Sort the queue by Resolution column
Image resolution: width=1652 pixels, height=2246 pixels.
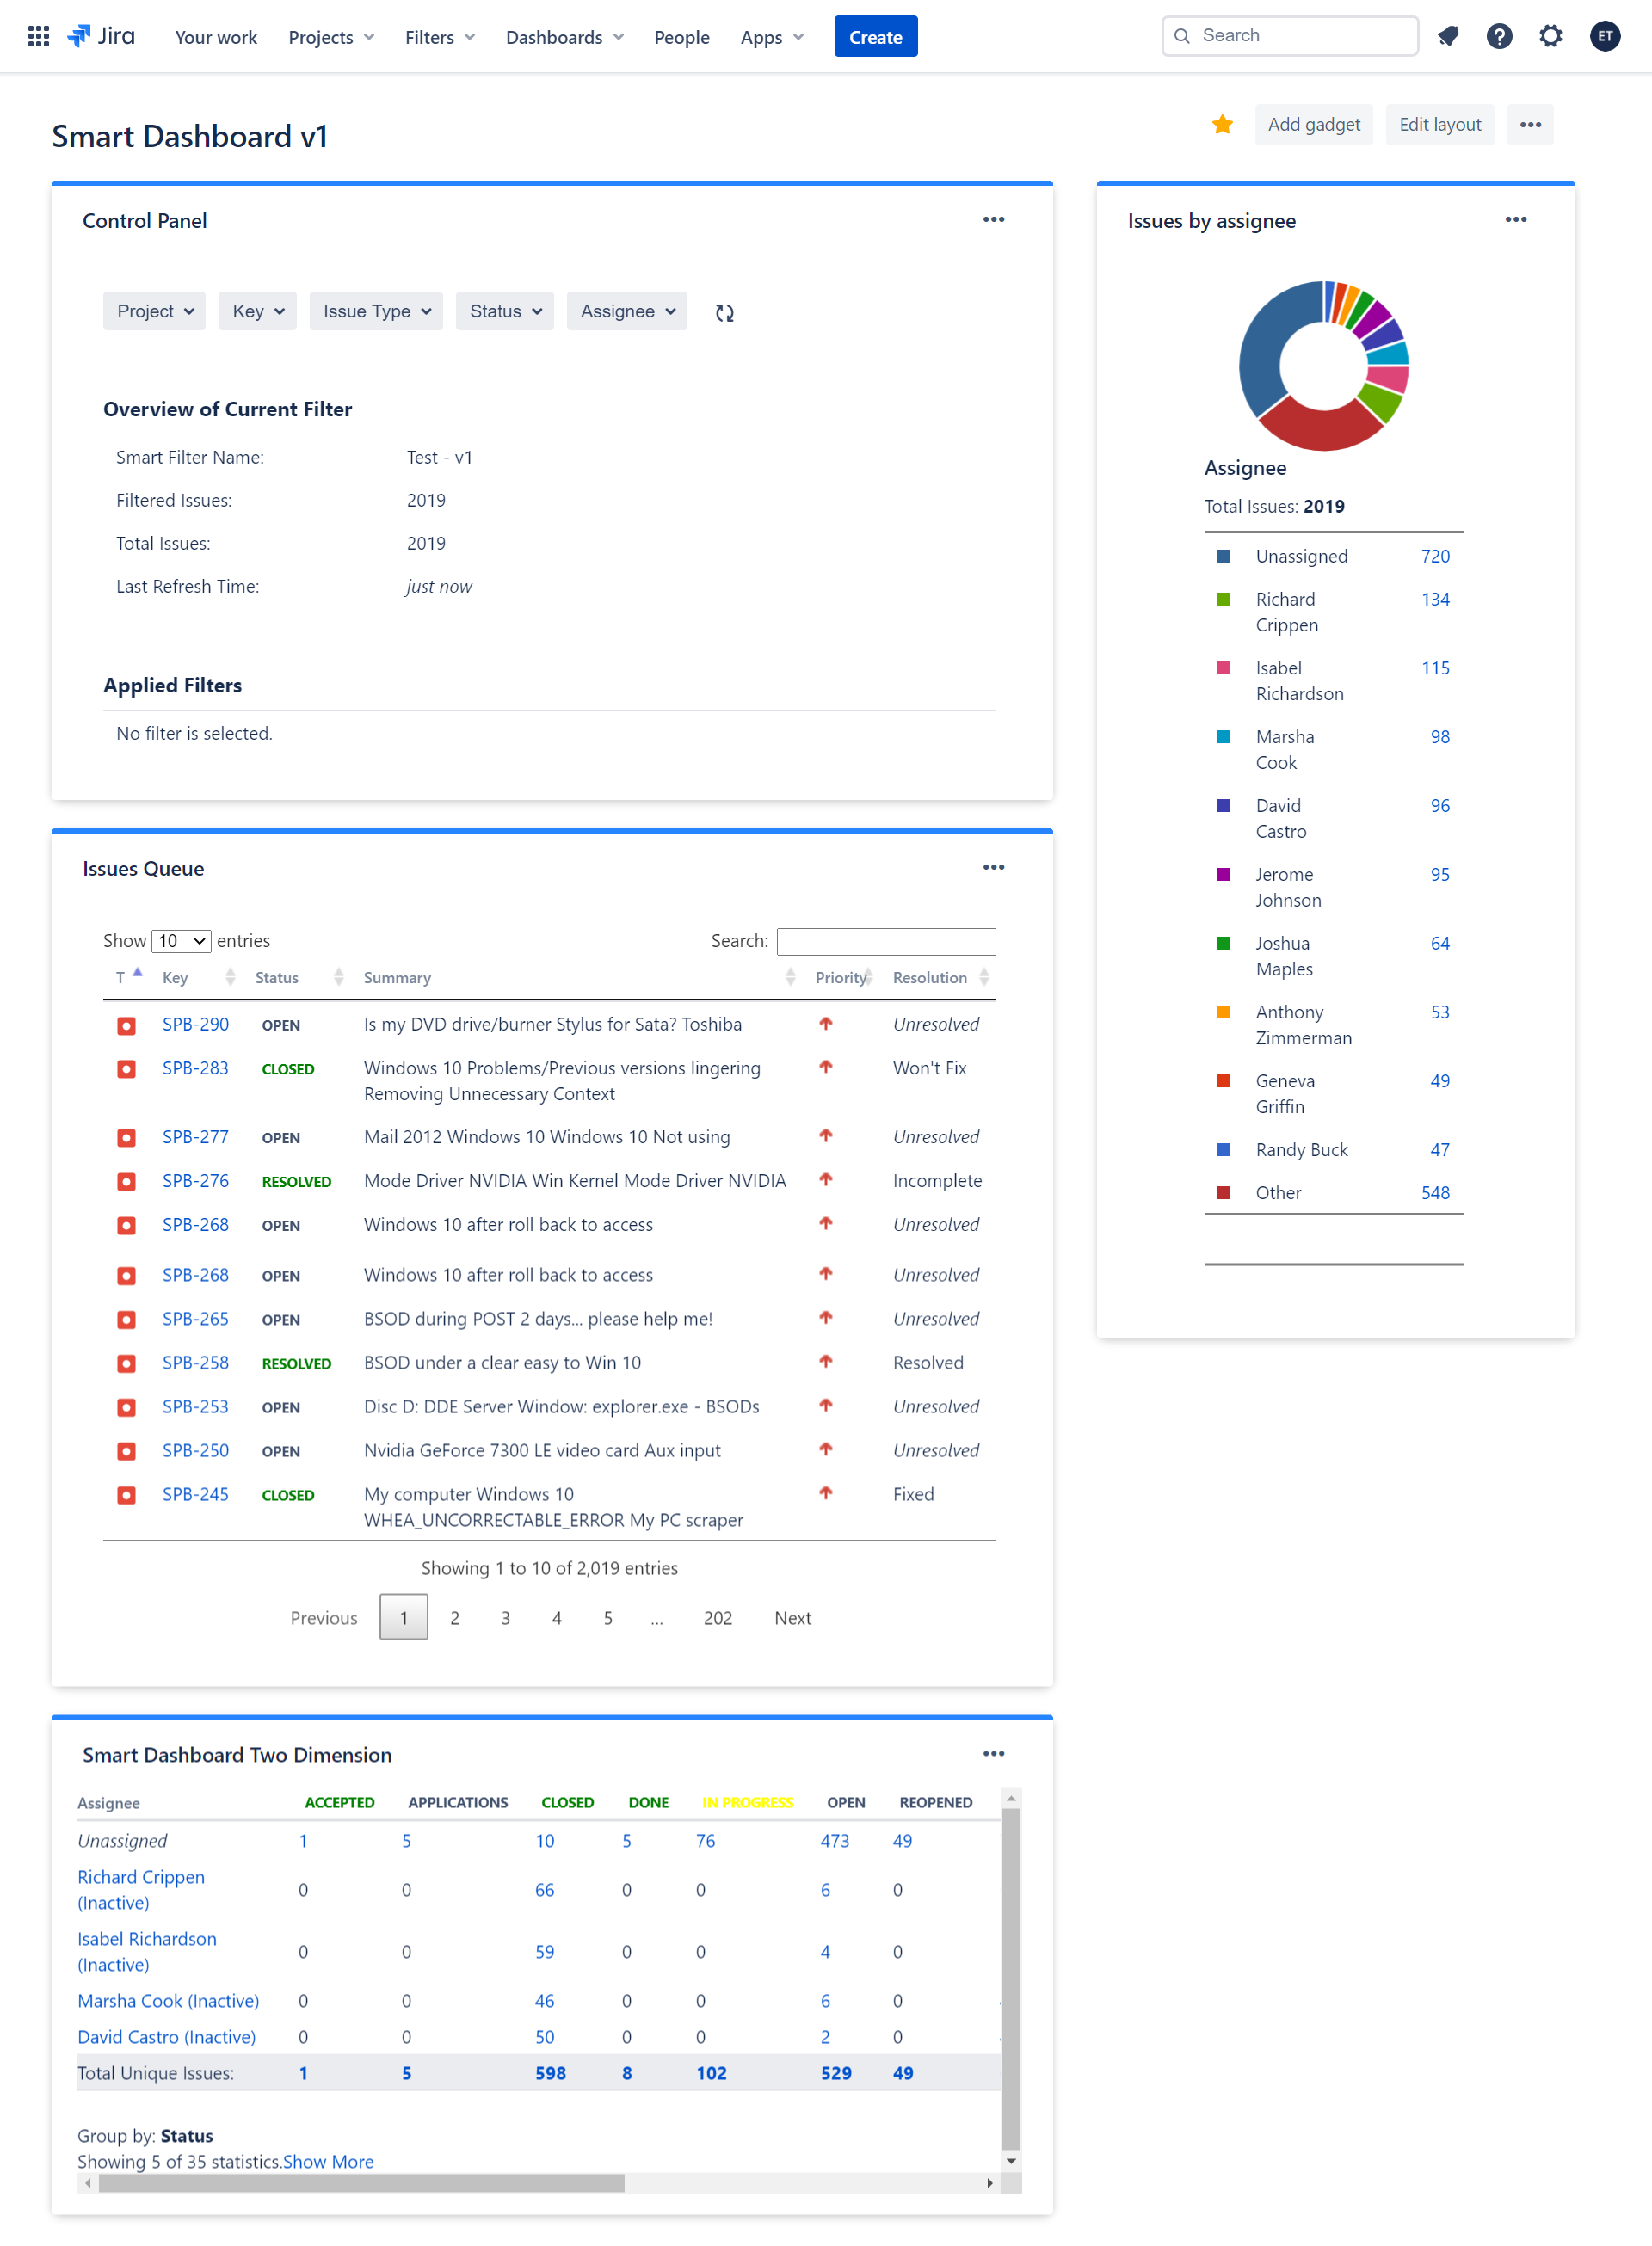coord(940,976)
